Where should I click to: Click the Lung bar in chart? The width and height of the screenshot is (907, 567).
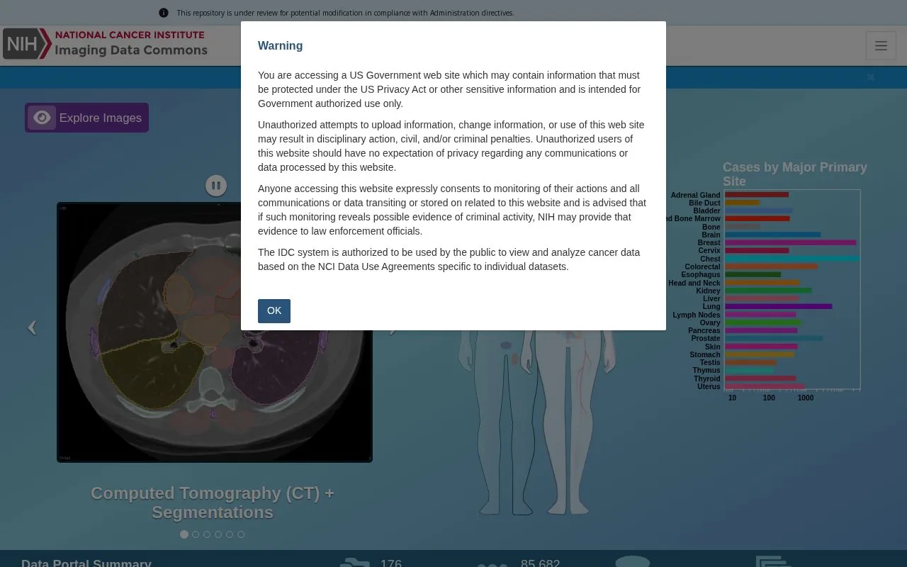tap(778, 307)
